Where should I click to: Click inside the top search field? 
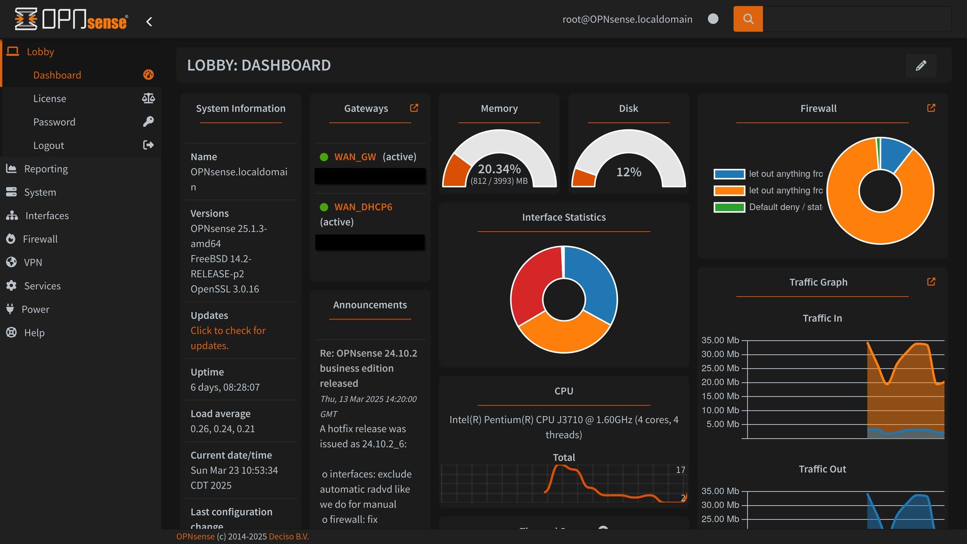coord(856,19)
